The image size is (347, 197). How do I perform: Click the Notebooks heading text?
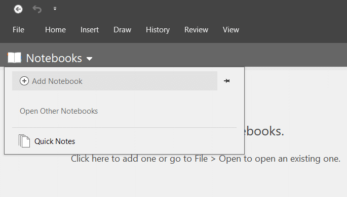tap(54, 58)
